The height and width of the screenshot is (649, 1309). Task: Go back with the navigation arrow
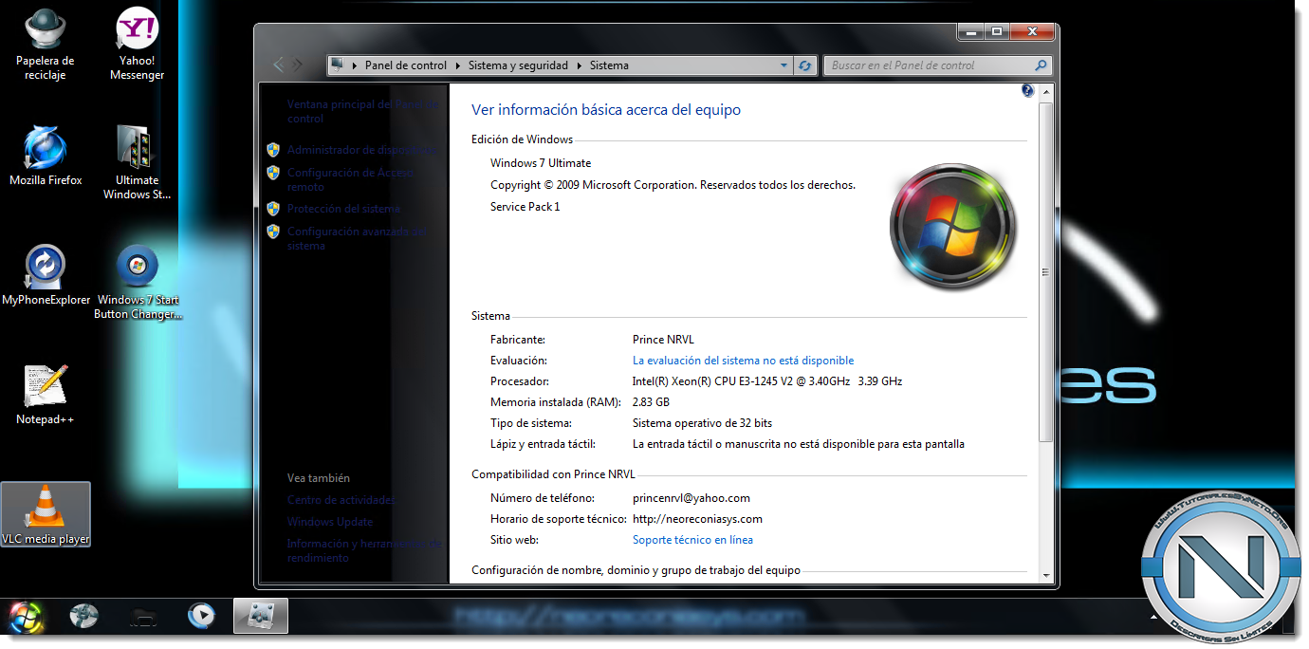[278, 65]
